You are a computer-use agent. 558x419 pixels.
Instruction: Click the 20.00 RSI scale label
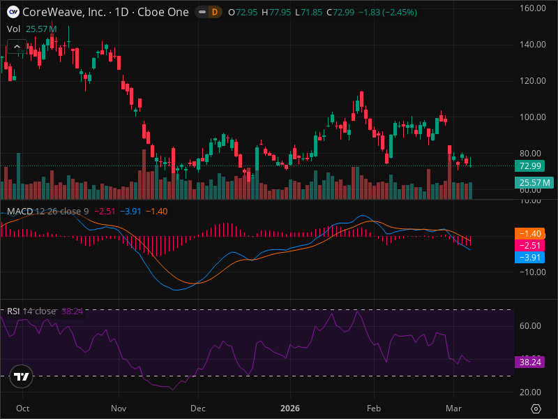[x=530, y=392]
